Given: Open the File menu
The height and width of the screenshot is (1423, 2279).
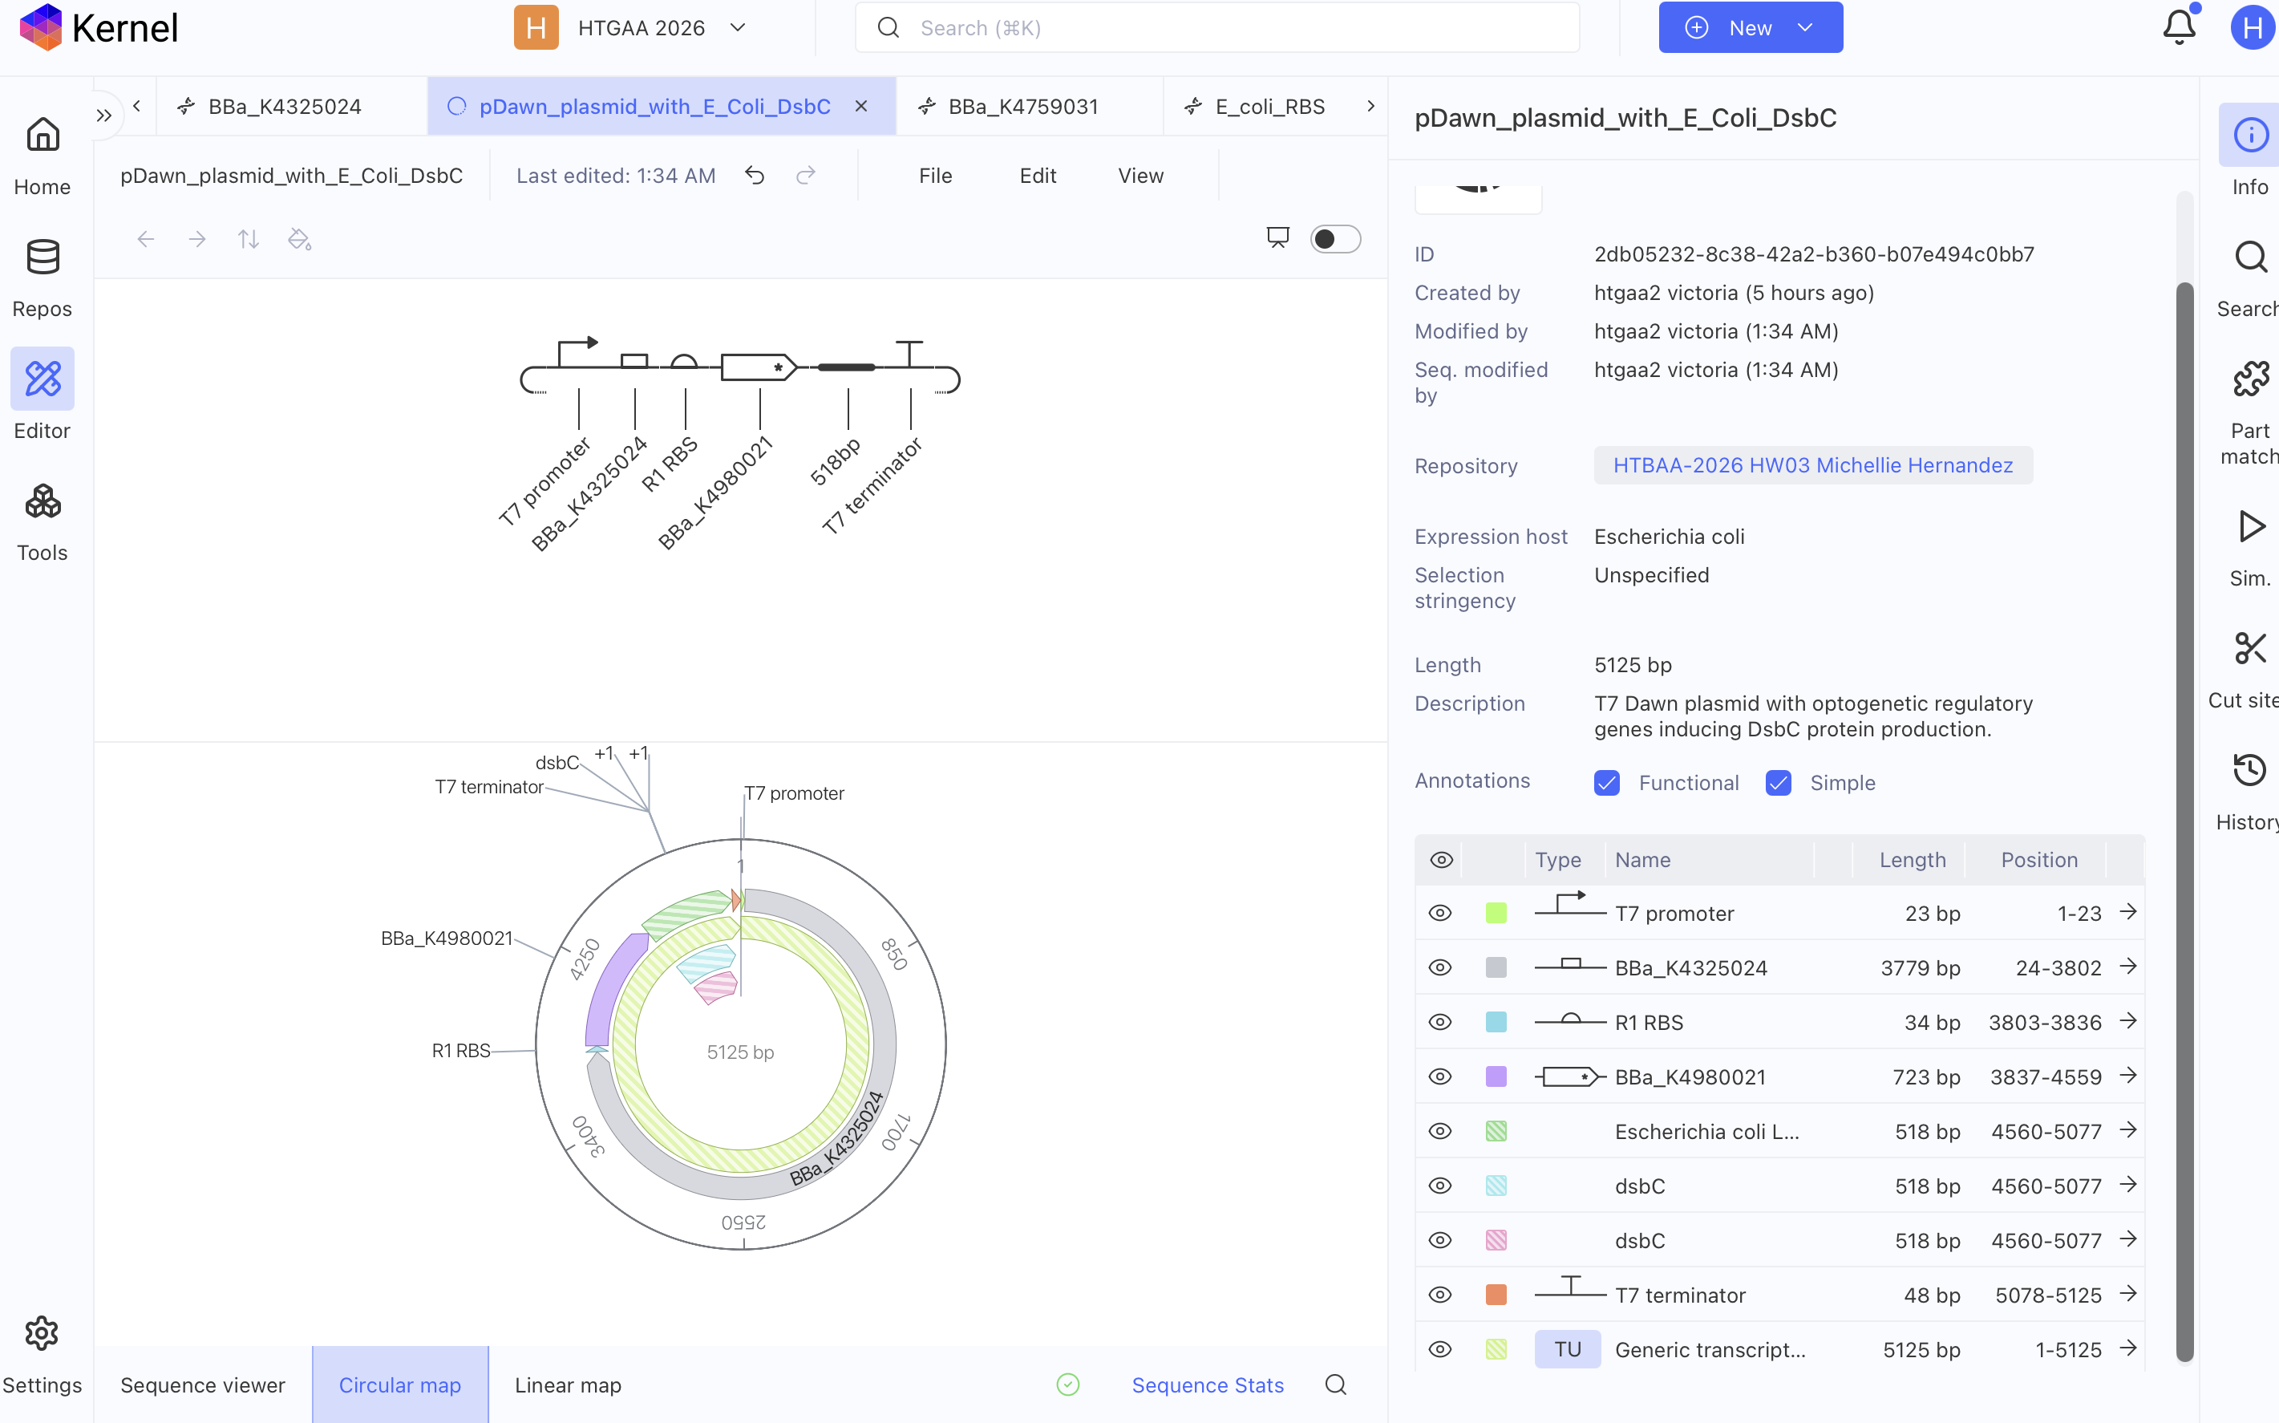Looking at the screenshot, I should [935, 175].
